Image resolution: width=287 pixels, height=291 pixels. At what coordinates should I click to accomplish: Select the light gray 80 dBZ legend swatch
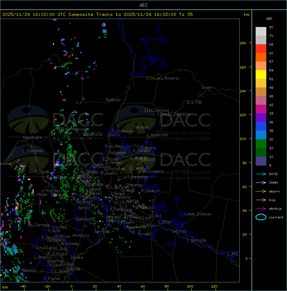[x=261, y=31]
